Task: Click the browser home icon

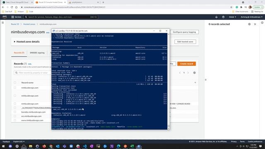Action: coord(16,7)
